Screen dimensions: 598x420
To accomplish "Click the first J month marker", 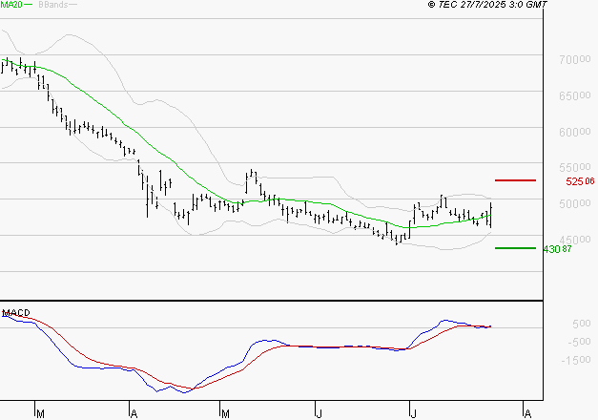I will click(x=316, y=413).
